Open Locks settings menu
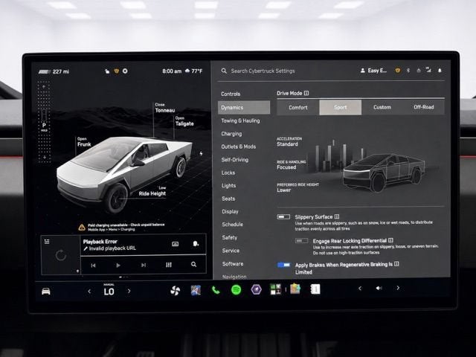 [x=228, y=173]
